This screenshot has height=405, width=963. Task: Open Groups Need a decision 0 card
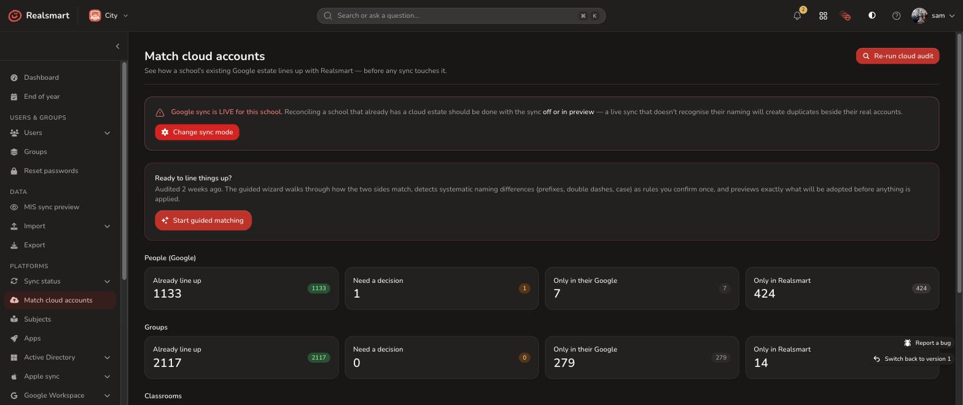[442, 357]
